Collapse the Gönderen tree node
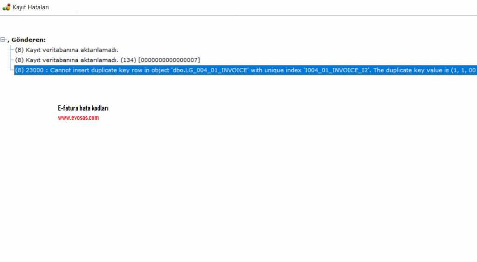This screenshot has width=477, height=262. 3,40
